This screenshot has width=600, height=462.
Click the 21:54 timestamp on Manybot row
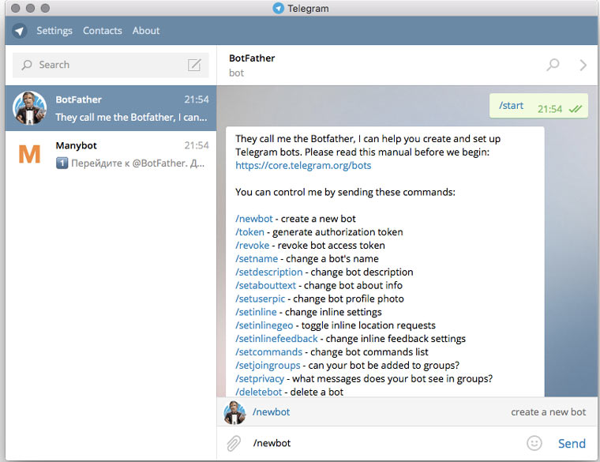(x=197, y=145)
